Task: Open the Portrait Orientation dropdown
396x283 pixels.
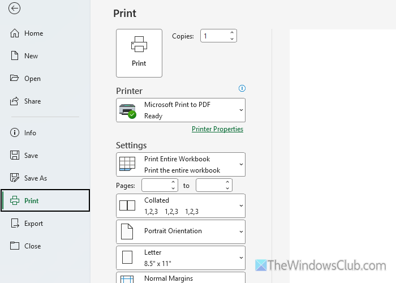Action: click(180, 231)
